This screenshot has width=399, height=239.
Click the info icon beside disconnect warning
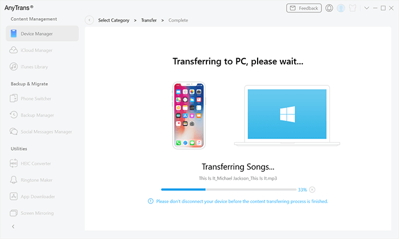click(150, 201)
